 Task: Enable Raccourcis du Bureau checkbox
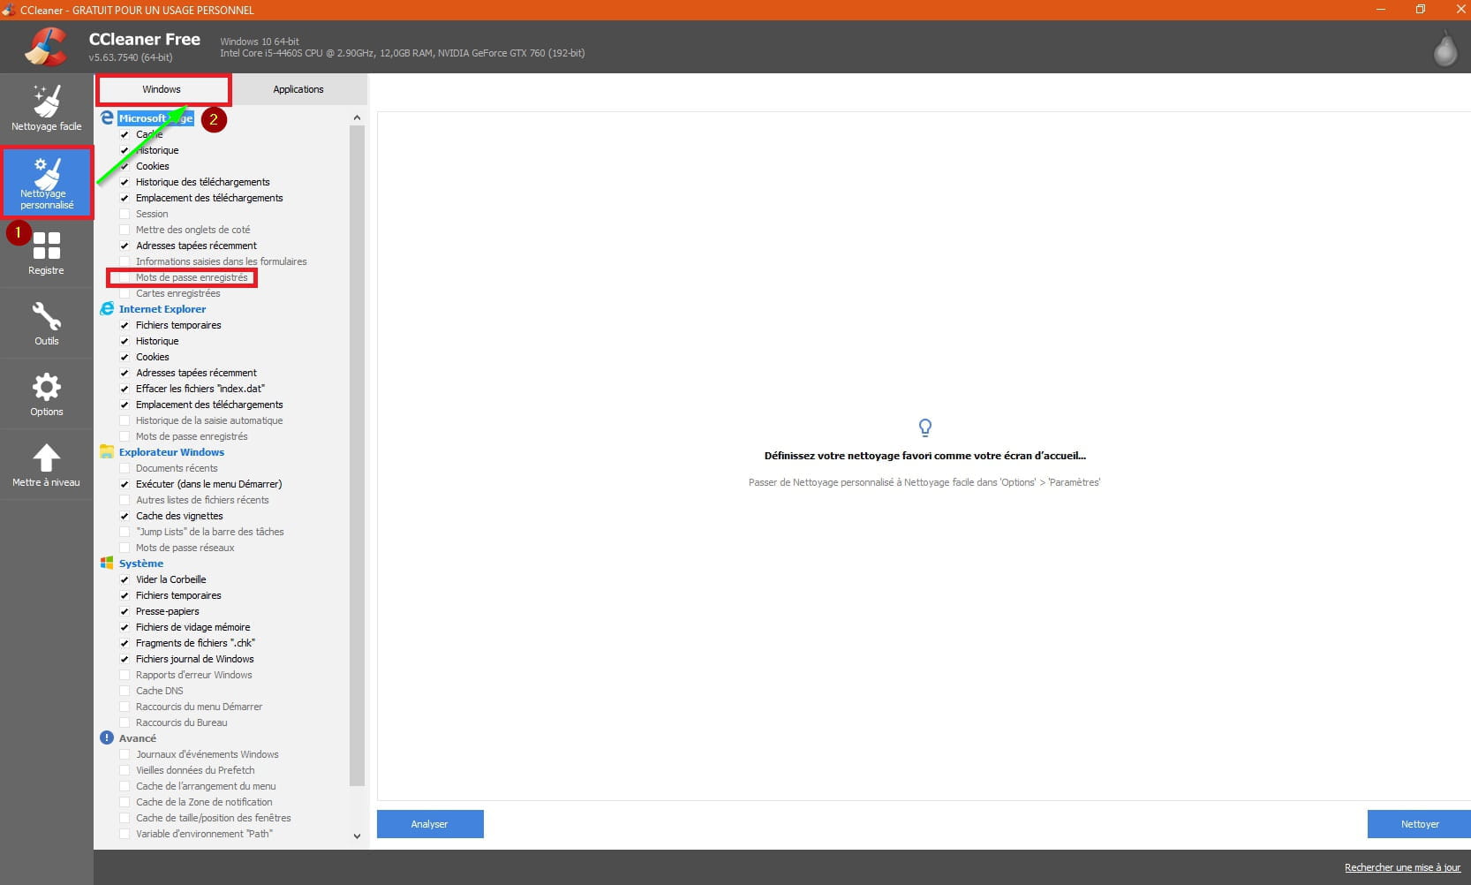[124, 722]
